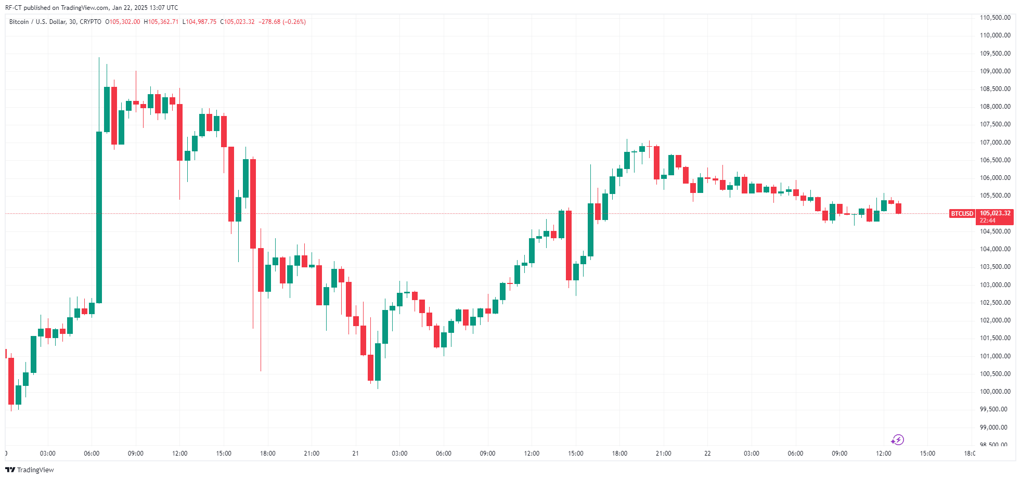
Task: Open the TradingView text link at bottom
Action: tap(35, 470)
